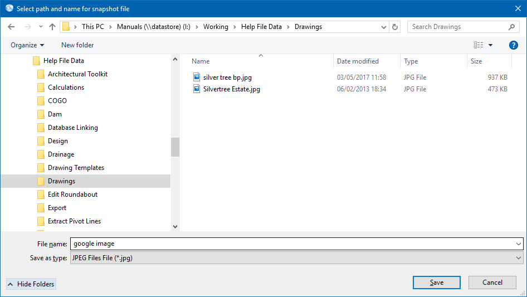Sort files by Size column
Viewport: 527px width, 297px height.
476,61
